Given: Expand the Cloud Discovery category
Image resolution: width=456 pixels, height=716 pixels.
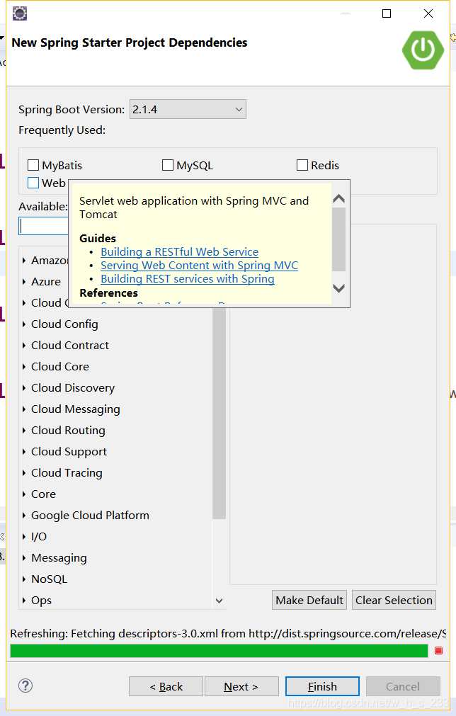Looking at the screenshot, I should (24, 388).
